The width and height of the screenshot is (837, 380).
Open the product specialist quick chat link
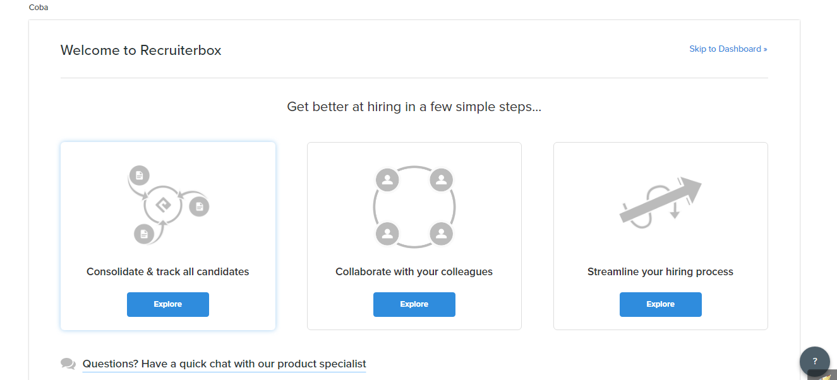(224, 364)
